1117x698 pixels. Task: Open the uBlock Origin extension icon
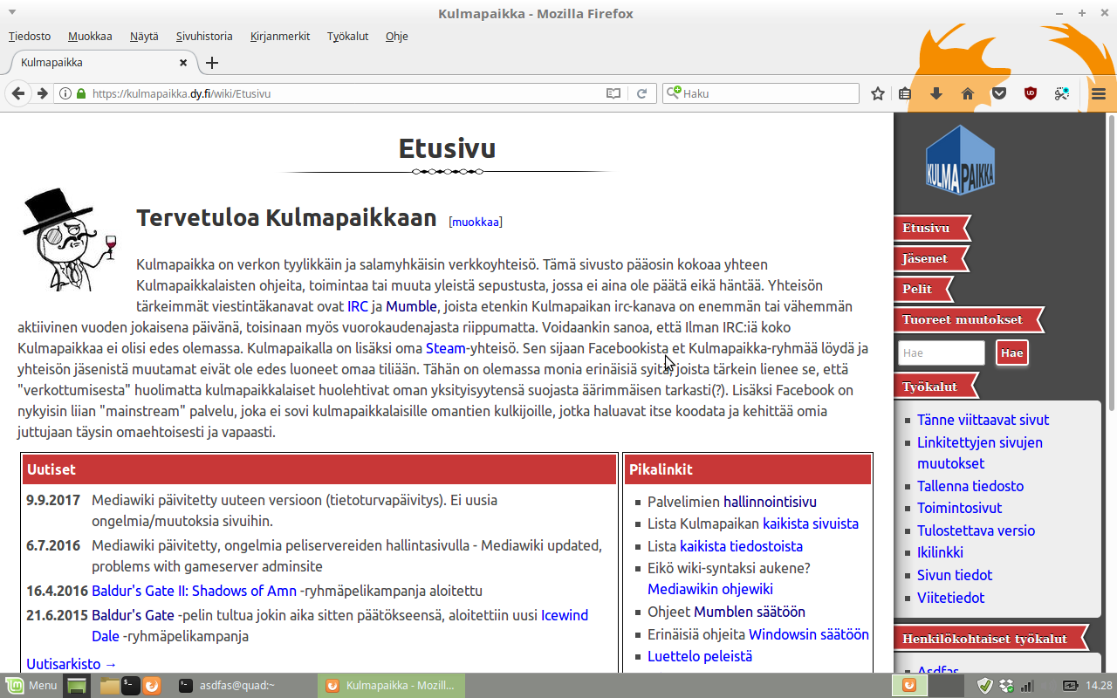tap(1031, 93)
